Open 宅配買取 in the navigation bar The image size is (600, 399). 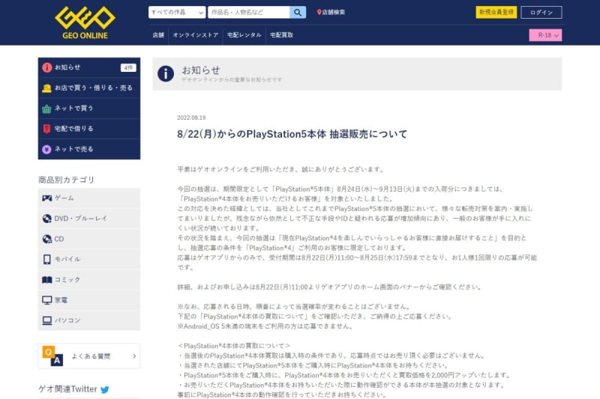pyautogui.click(x=282, y=35)
